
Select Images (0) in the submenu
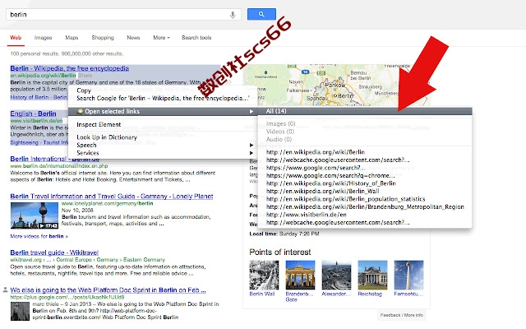pos(280,123)
